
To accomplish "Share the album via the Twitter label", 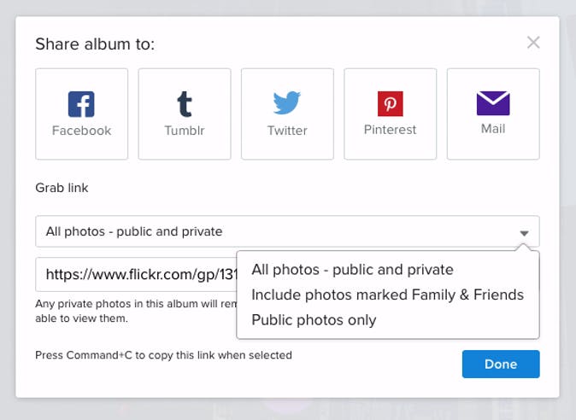I will 287,131.
